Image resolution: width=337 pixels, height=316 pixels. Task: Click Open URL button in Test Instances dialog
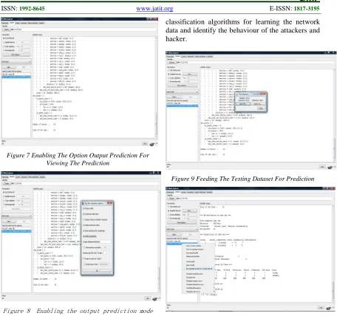pos(257,103)
